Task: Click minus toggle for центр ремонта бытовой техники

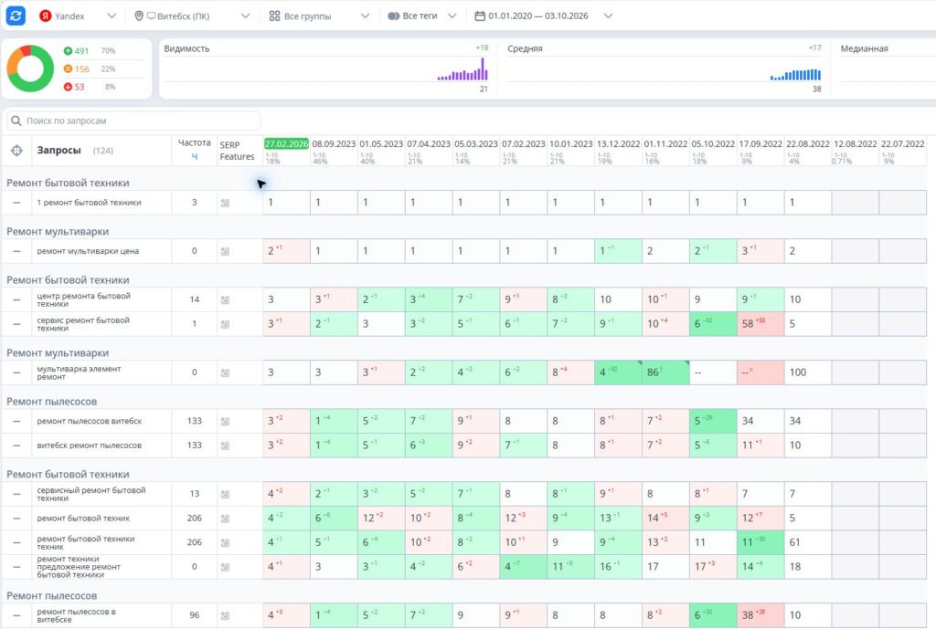Action: pyautogui.click(x=16, y=299)
